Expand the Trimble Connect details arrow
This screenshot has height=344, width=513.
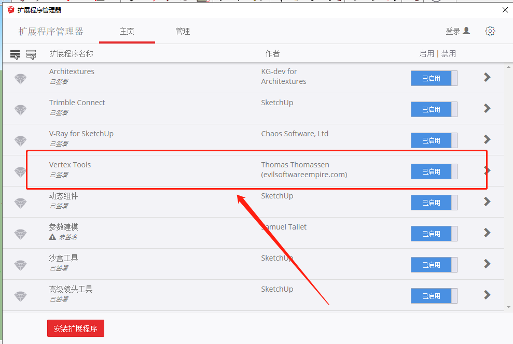(487, 108)
